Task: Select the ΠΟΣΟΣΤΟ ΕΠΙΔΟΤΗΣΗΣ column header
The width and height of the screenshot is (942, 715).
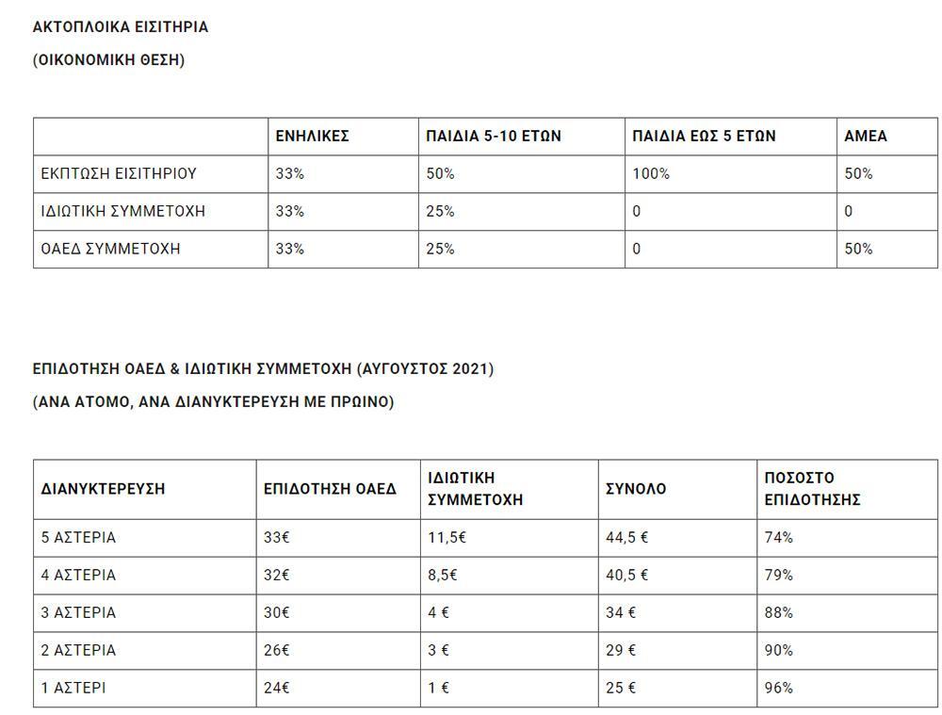Action: click(812, 489)
